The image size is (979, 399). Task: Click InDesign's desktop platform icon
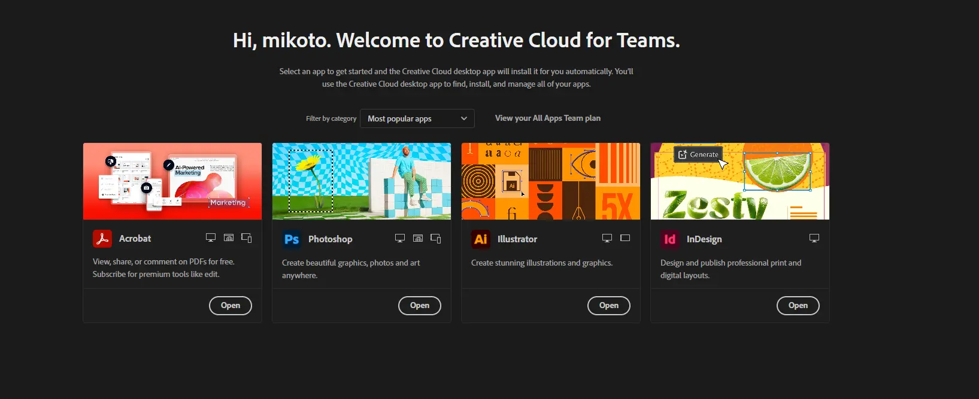814,238
